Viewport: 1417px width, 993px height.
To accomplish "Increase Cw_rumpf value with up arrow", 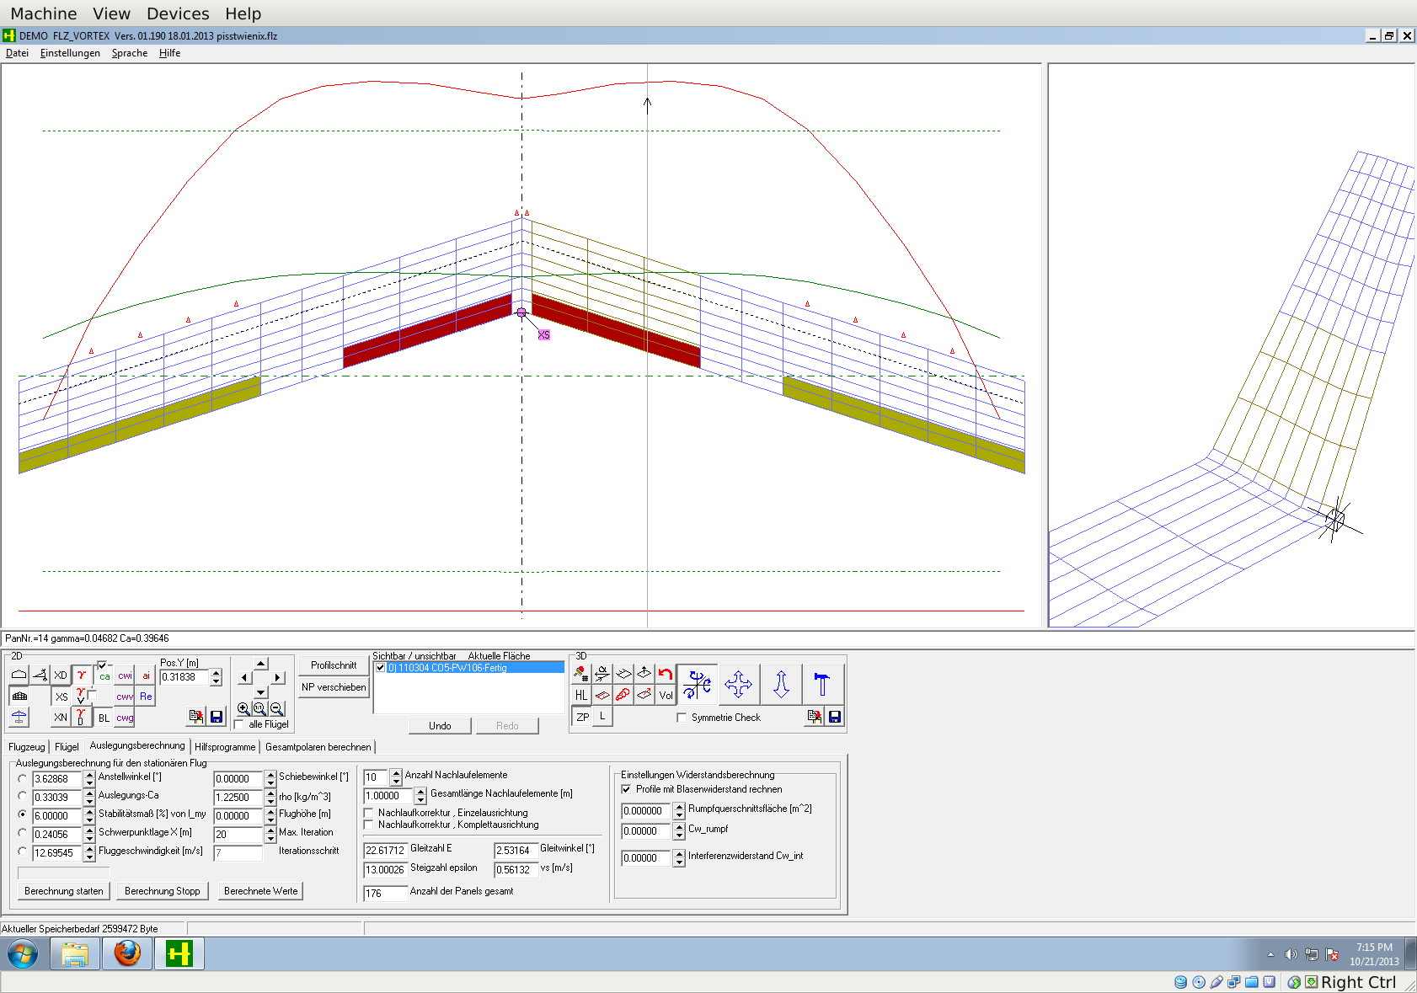I will tap(679, 827).
